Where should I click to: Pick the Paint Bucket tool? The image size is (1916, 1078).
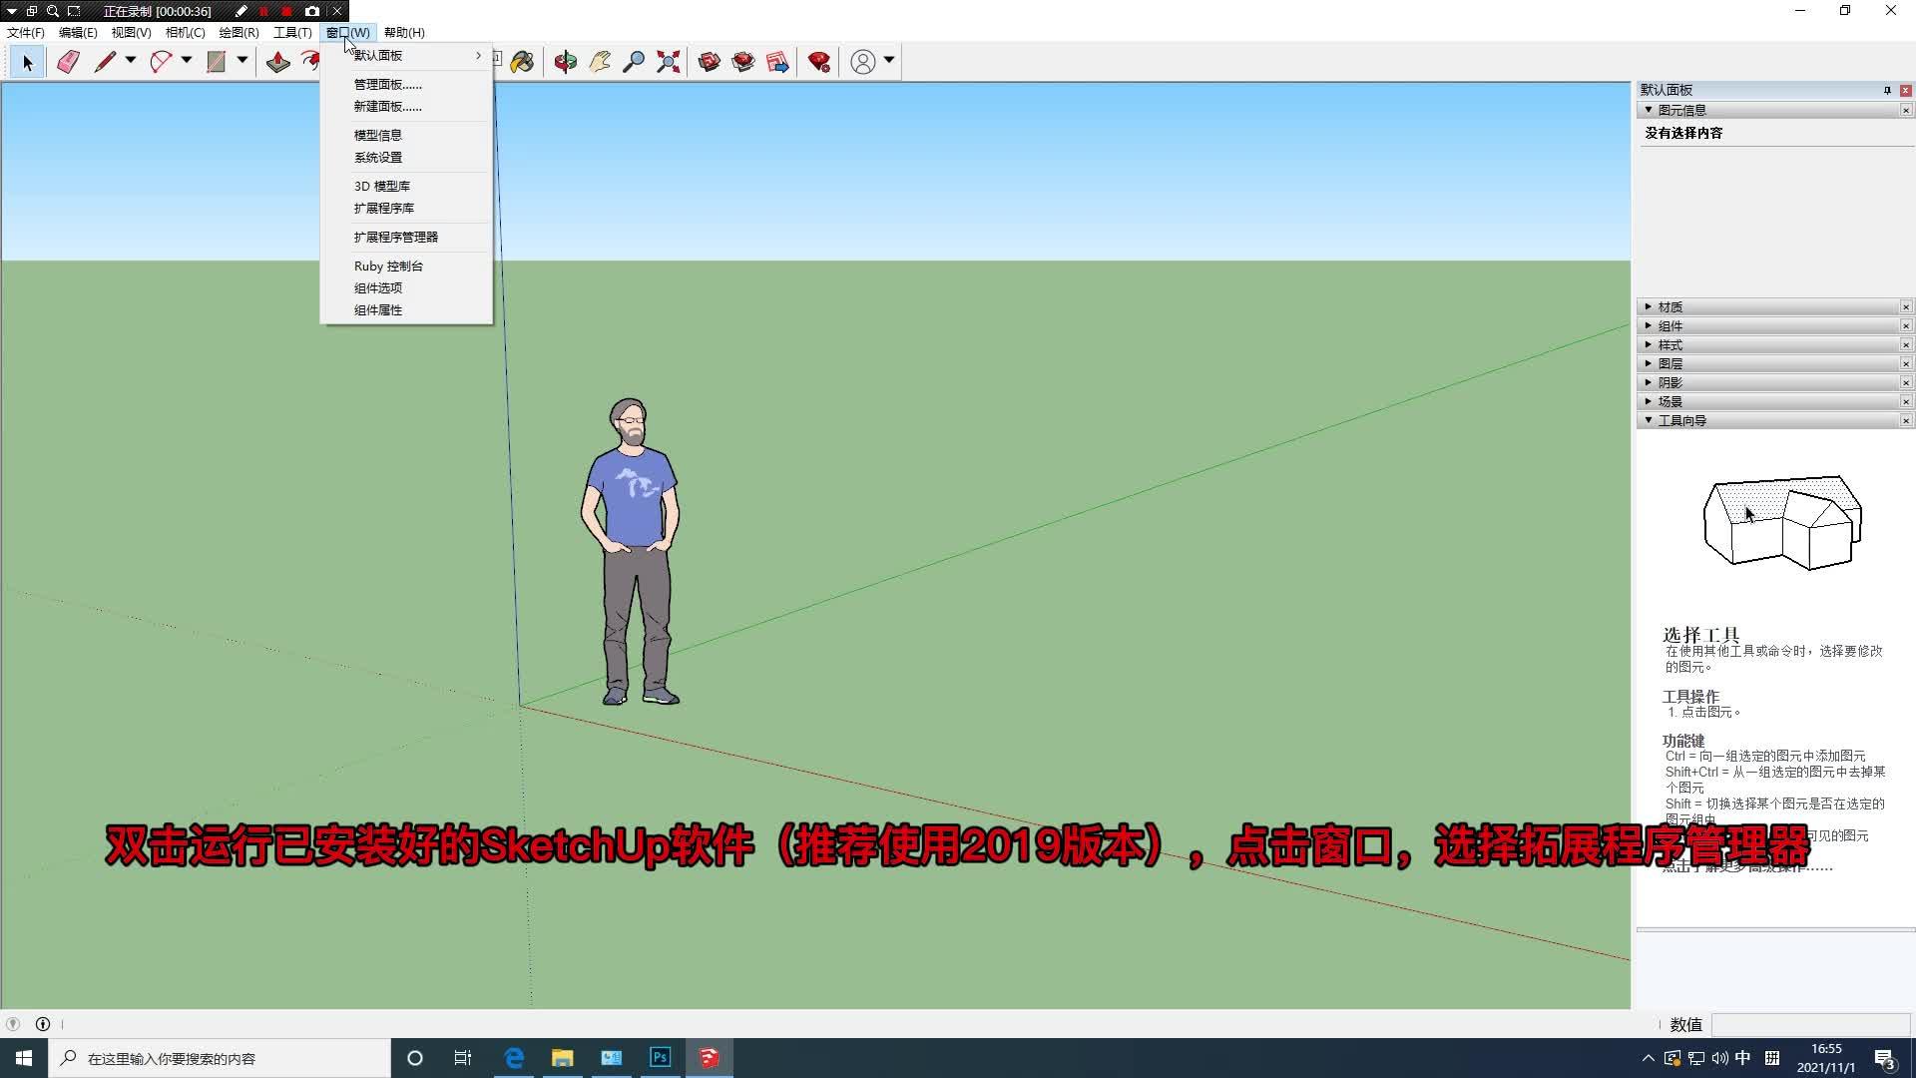[x=522, y=62]
